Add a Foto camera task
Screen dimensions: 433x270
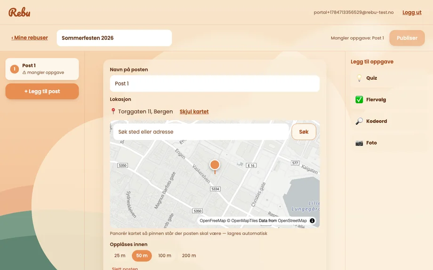coord(389,143)
